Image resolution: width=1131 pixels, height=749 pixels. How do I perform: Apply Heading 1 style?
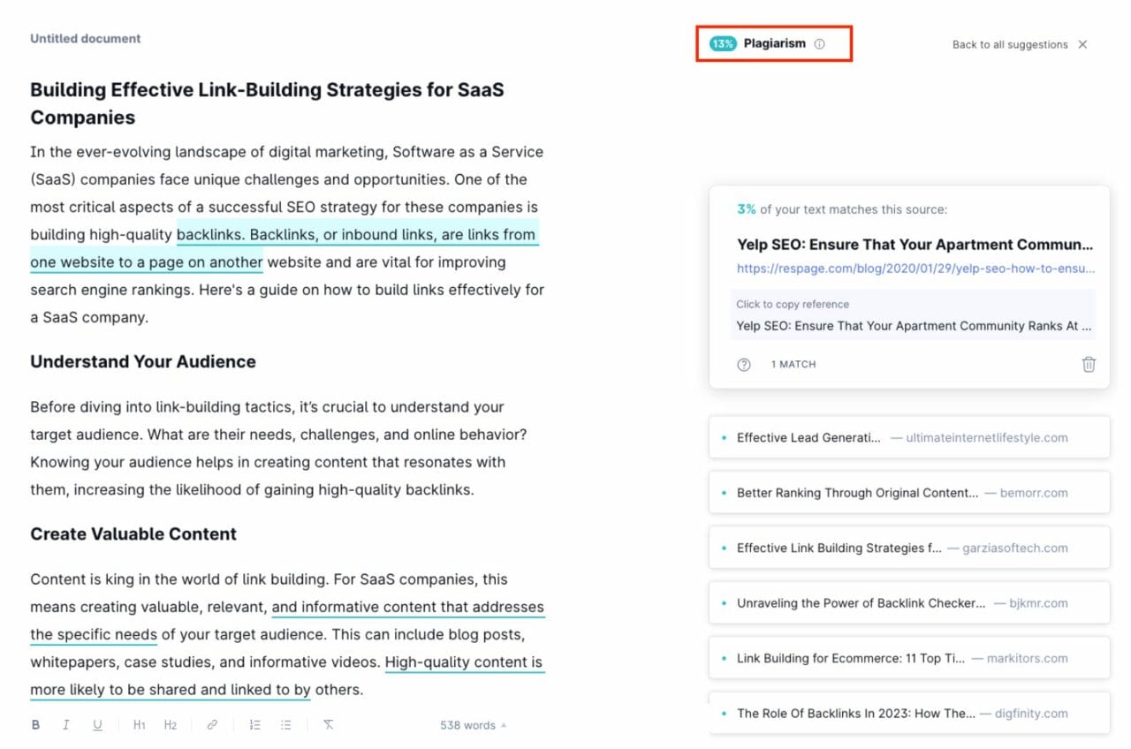coord(138,724)
